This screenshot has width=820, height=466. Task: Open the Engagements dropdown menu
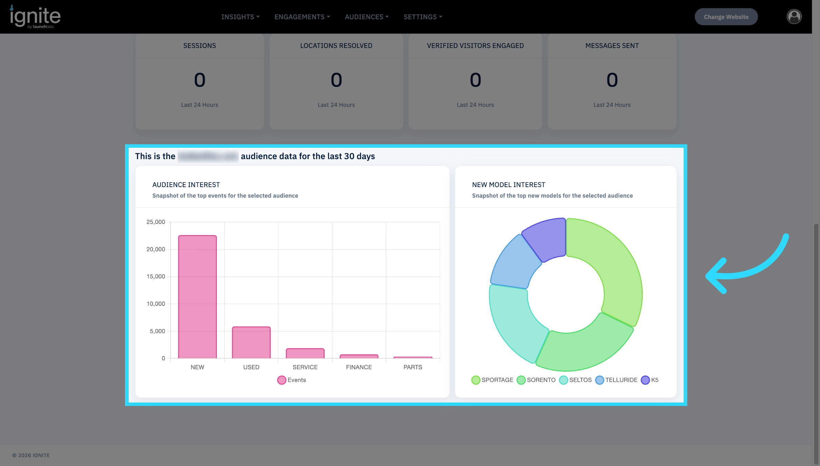[302, 17]
